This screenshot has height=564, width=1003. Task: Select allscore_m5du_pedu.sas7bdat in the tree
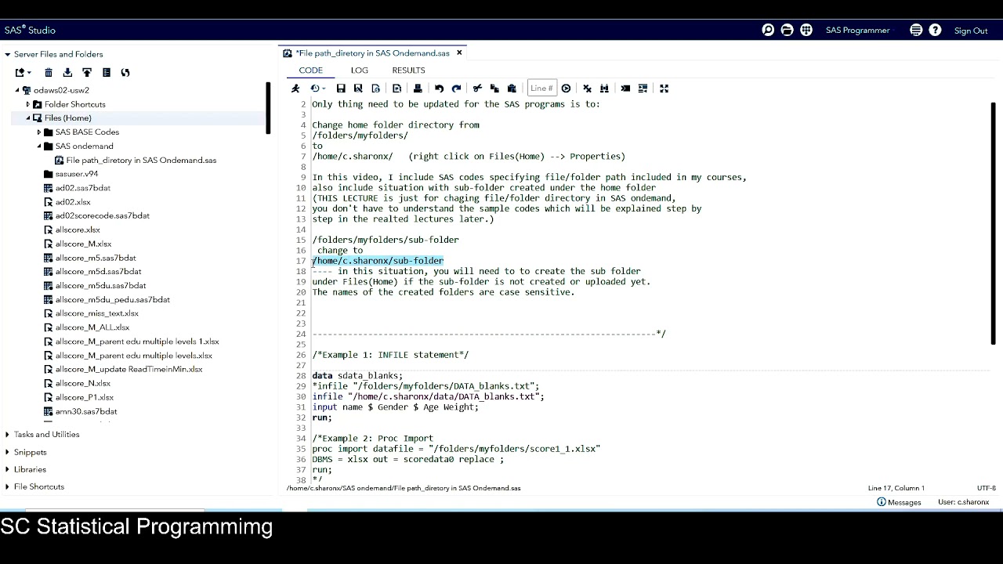click(113, 300)
